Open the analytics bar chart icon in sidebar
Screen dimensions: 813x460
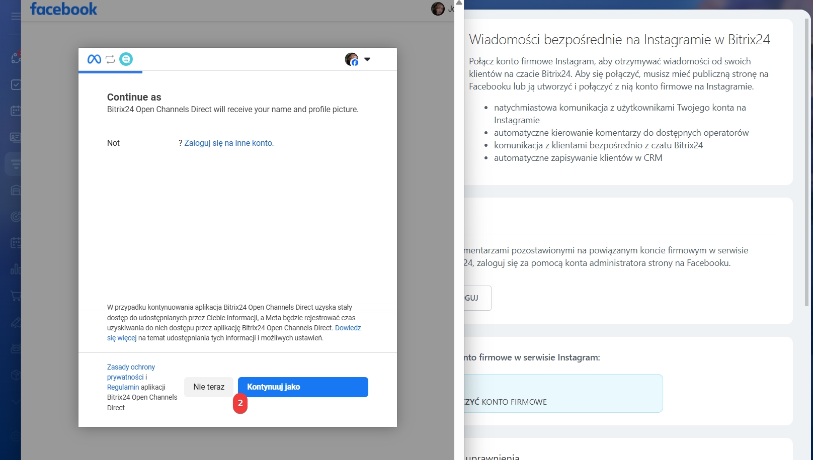coord(16,269)
